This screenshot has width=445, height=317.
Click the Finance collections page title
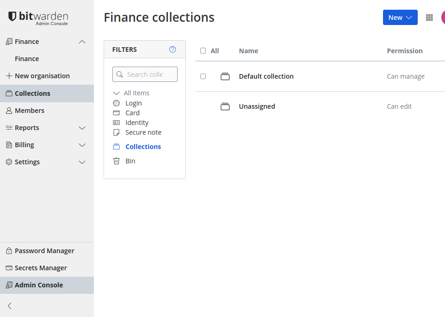coord(159,17)
